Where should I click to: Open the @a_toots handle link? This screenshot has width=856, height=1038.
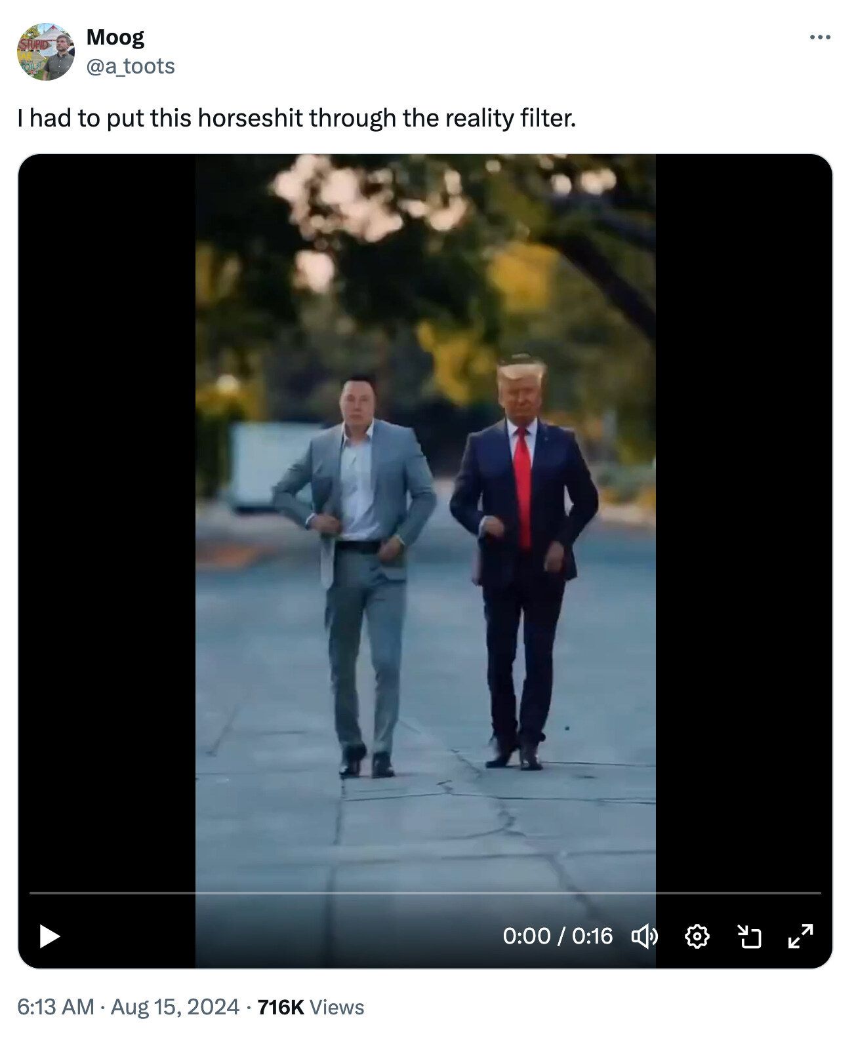click(131, 66)
